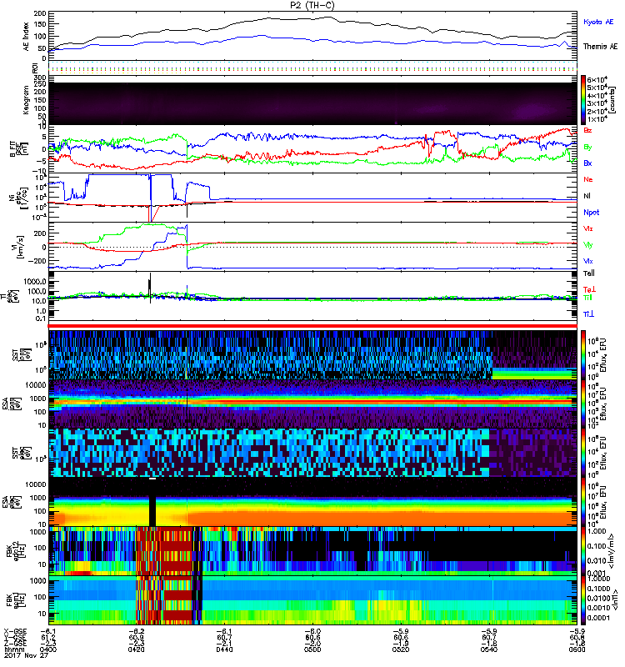Select the Npot density legend label

pos(591,212)
